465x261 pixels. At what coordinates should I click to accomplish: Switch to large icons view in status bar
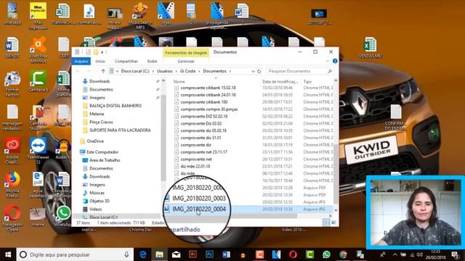point(333,223)
